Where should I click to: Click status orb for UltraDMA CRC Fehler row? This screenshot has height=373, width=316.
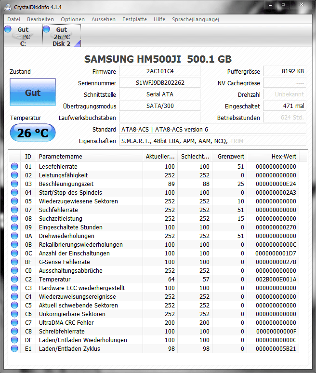pyautogui.click(x=14, y=322)
